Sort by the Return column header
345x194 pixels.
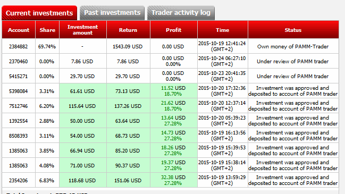pos(128,30)
